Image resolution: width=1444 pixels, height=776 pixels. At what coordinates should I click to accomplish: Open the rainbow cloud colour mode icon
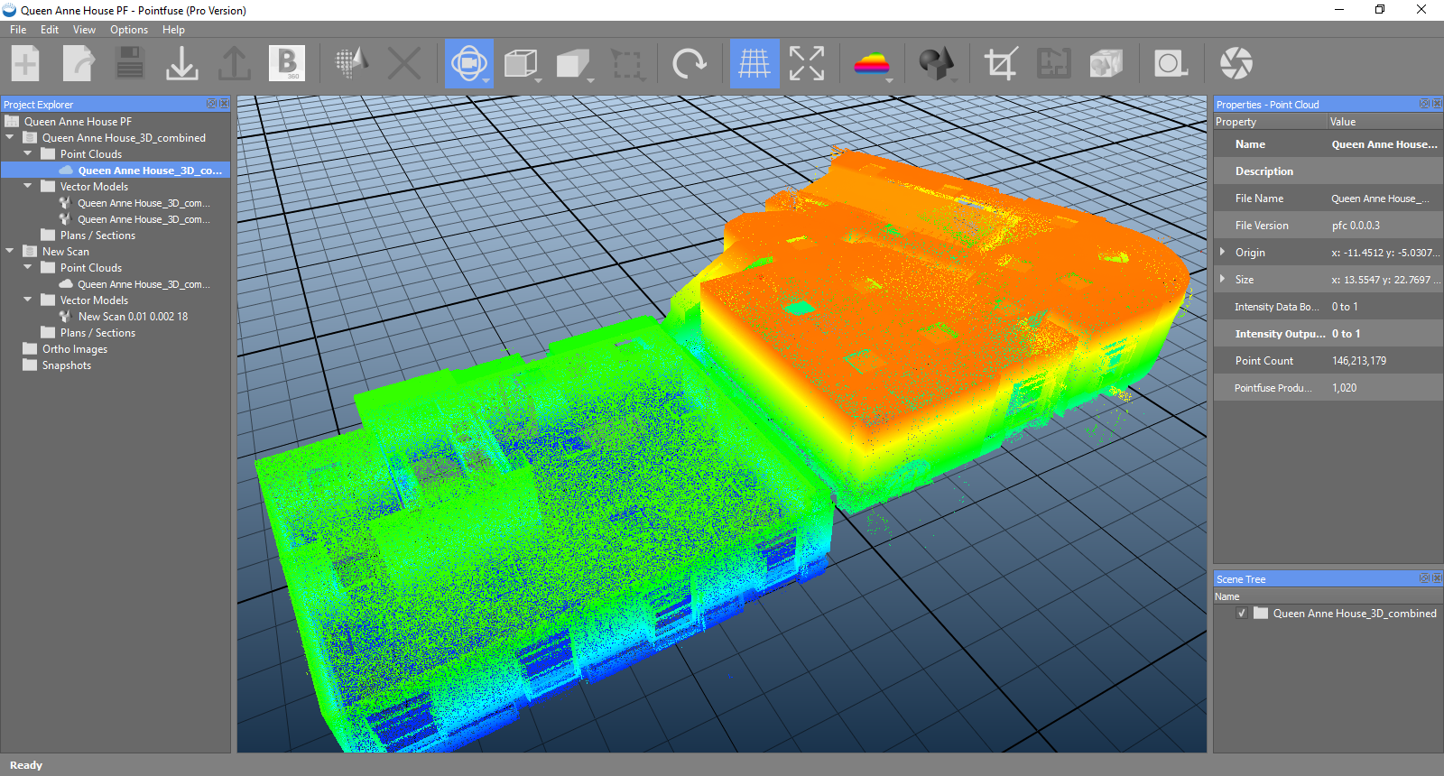[x=871, y=63]
